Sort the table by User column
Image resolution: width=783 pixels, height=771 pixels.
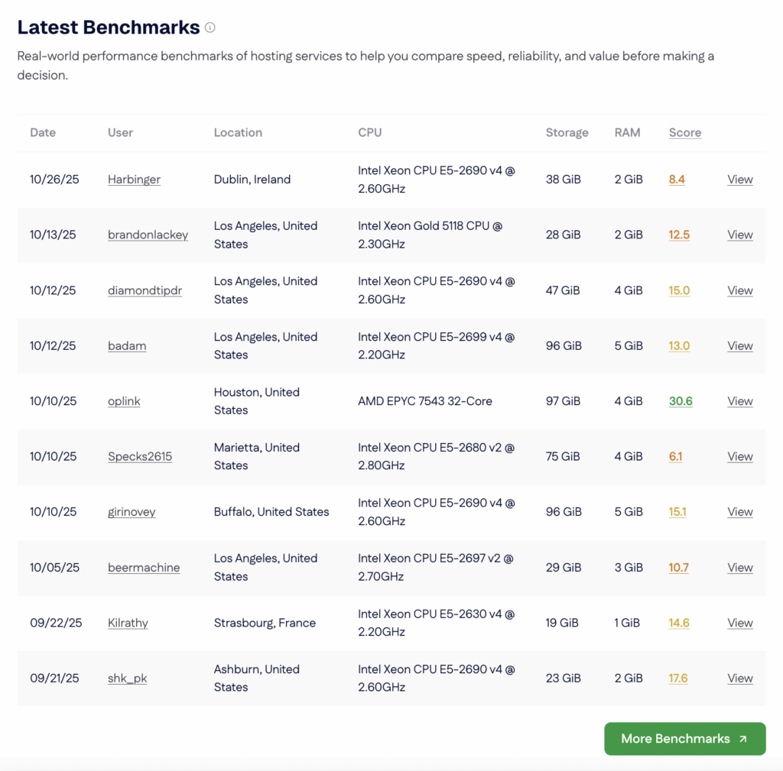(120, 132)
